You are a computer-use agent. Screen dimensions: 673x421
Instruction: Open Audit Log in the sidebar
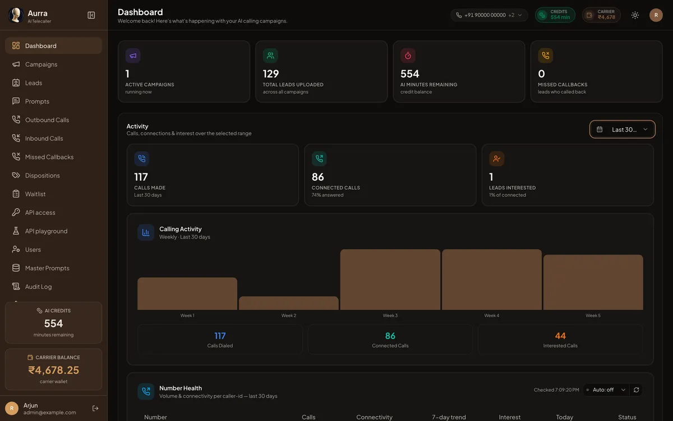pyautogui.click(x=53, y=286)
